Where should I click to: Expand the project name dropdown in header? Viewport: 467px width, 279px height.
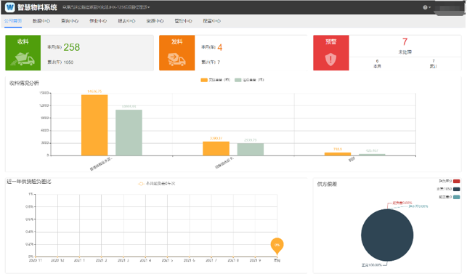coord(106,7)
